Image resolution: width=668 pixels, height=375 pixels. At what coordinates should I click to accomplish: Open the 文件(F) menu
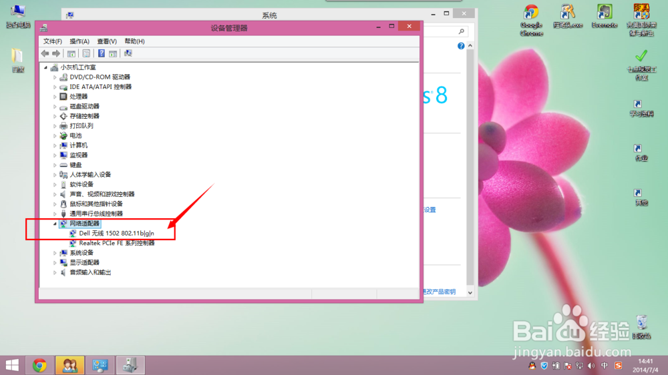coord(52,41)
